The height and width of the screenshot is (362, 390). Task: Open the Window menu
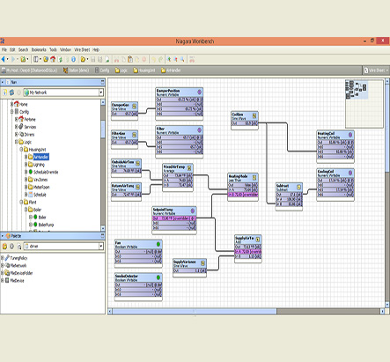click(x=65, y=49)
